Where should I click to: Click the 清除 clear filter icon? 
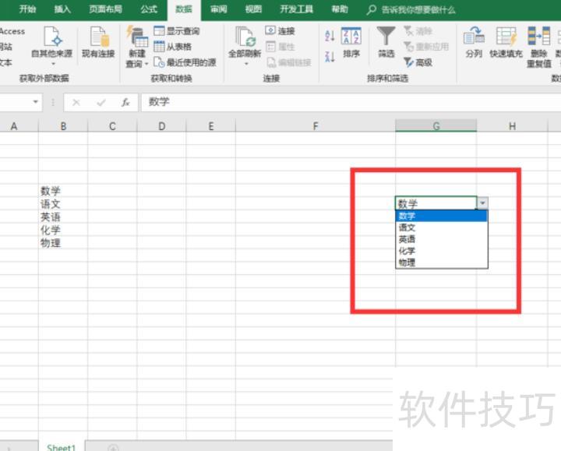[x=408, y=30]
